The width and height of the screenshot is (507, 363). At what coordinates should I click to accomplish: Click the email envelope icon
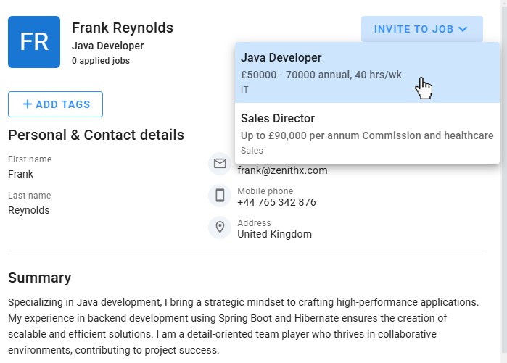(x=220, y=164)
